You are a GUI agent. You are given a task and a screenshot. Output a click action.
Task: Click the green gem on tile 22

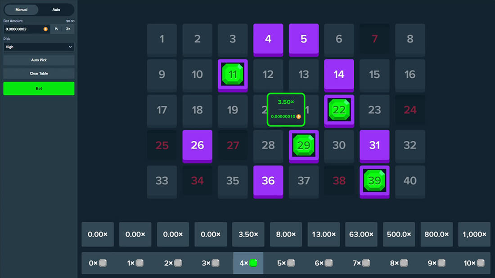click(x=339, y=110)
